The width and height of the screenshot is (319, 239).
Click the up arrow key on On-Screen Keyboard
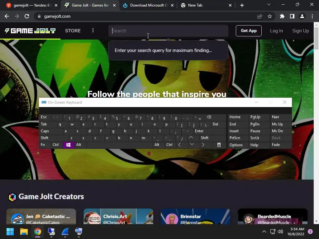click(x=191, y=138)
